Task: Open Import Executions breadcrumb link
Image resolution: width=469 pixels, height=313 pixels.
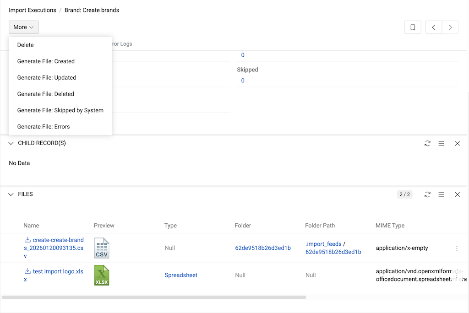Action: 33,10
